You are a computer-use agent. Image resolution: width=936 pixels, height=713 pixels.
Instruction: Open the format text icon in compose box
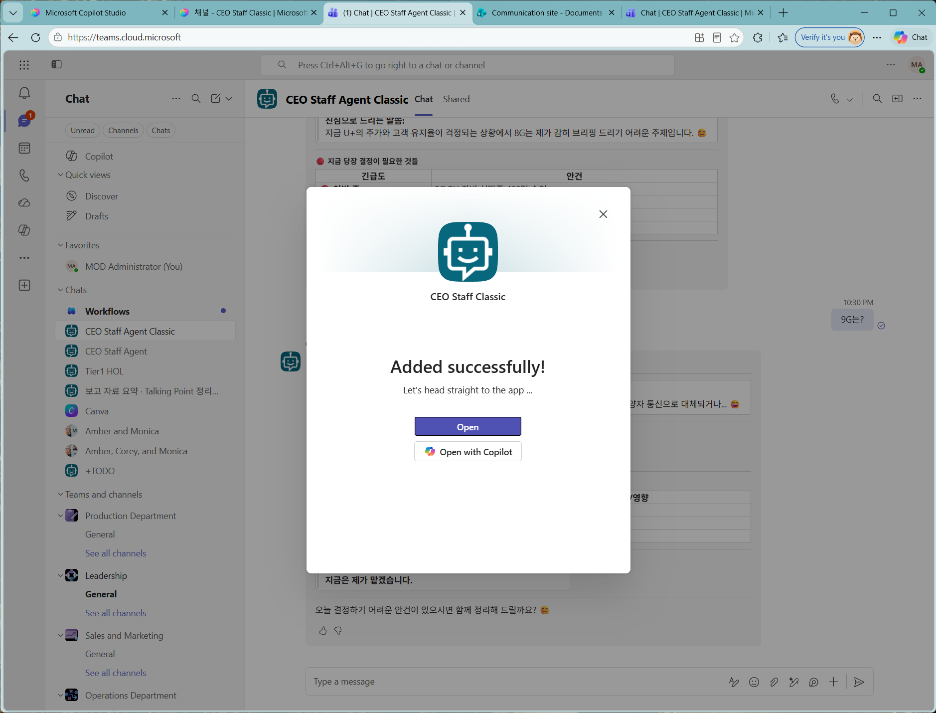(734, 682)
